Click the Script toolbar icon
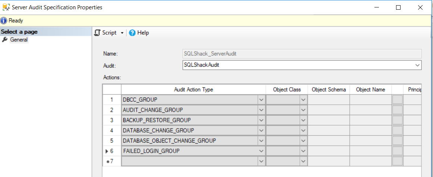 97,33
